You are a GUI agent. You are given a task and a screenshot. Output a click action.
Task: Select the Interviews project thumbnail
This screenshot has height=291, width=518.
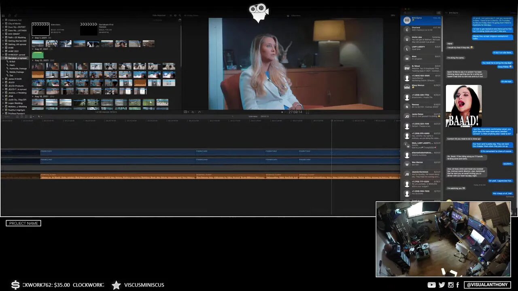point(40,29)
